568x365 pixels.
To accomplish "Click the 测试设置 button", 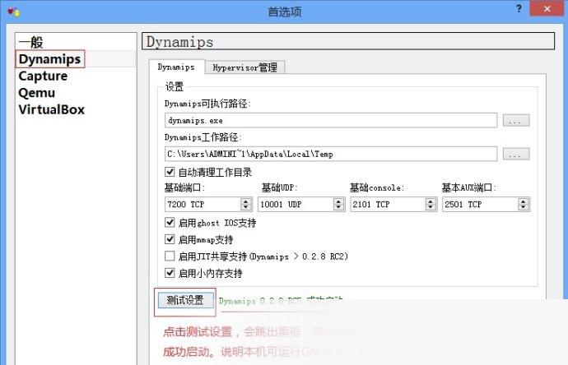I will coord(185,300).
